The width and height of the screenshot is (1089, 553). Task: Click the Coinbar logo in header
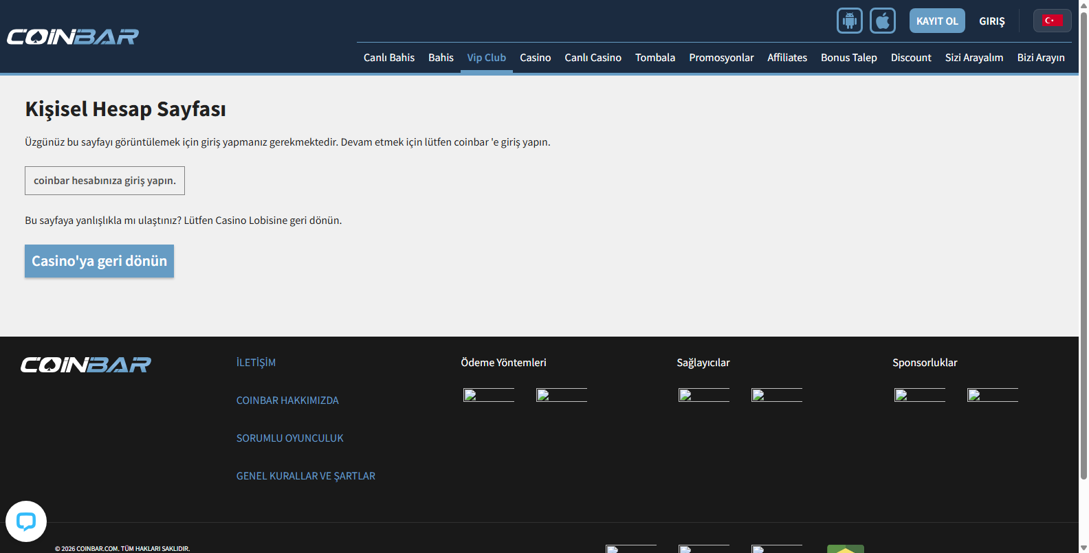pos(73,36)
